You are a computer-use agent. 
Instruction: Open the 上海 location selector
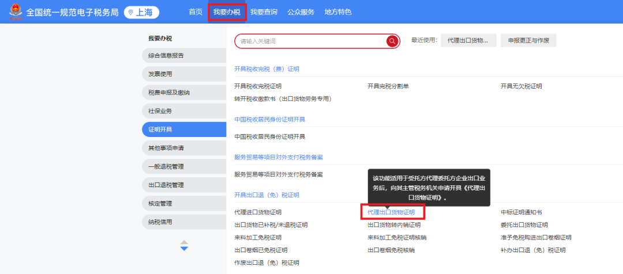(x=141, y=12)
